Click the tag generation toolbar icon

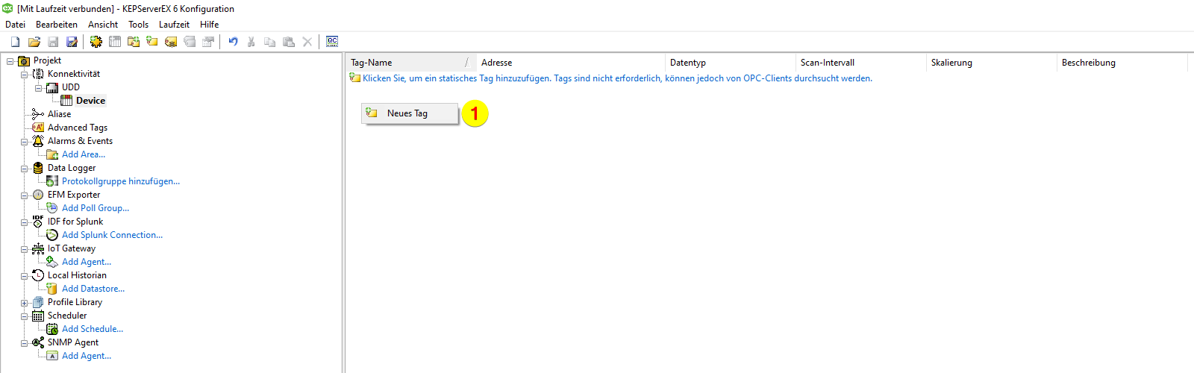(x=171, y=42)
